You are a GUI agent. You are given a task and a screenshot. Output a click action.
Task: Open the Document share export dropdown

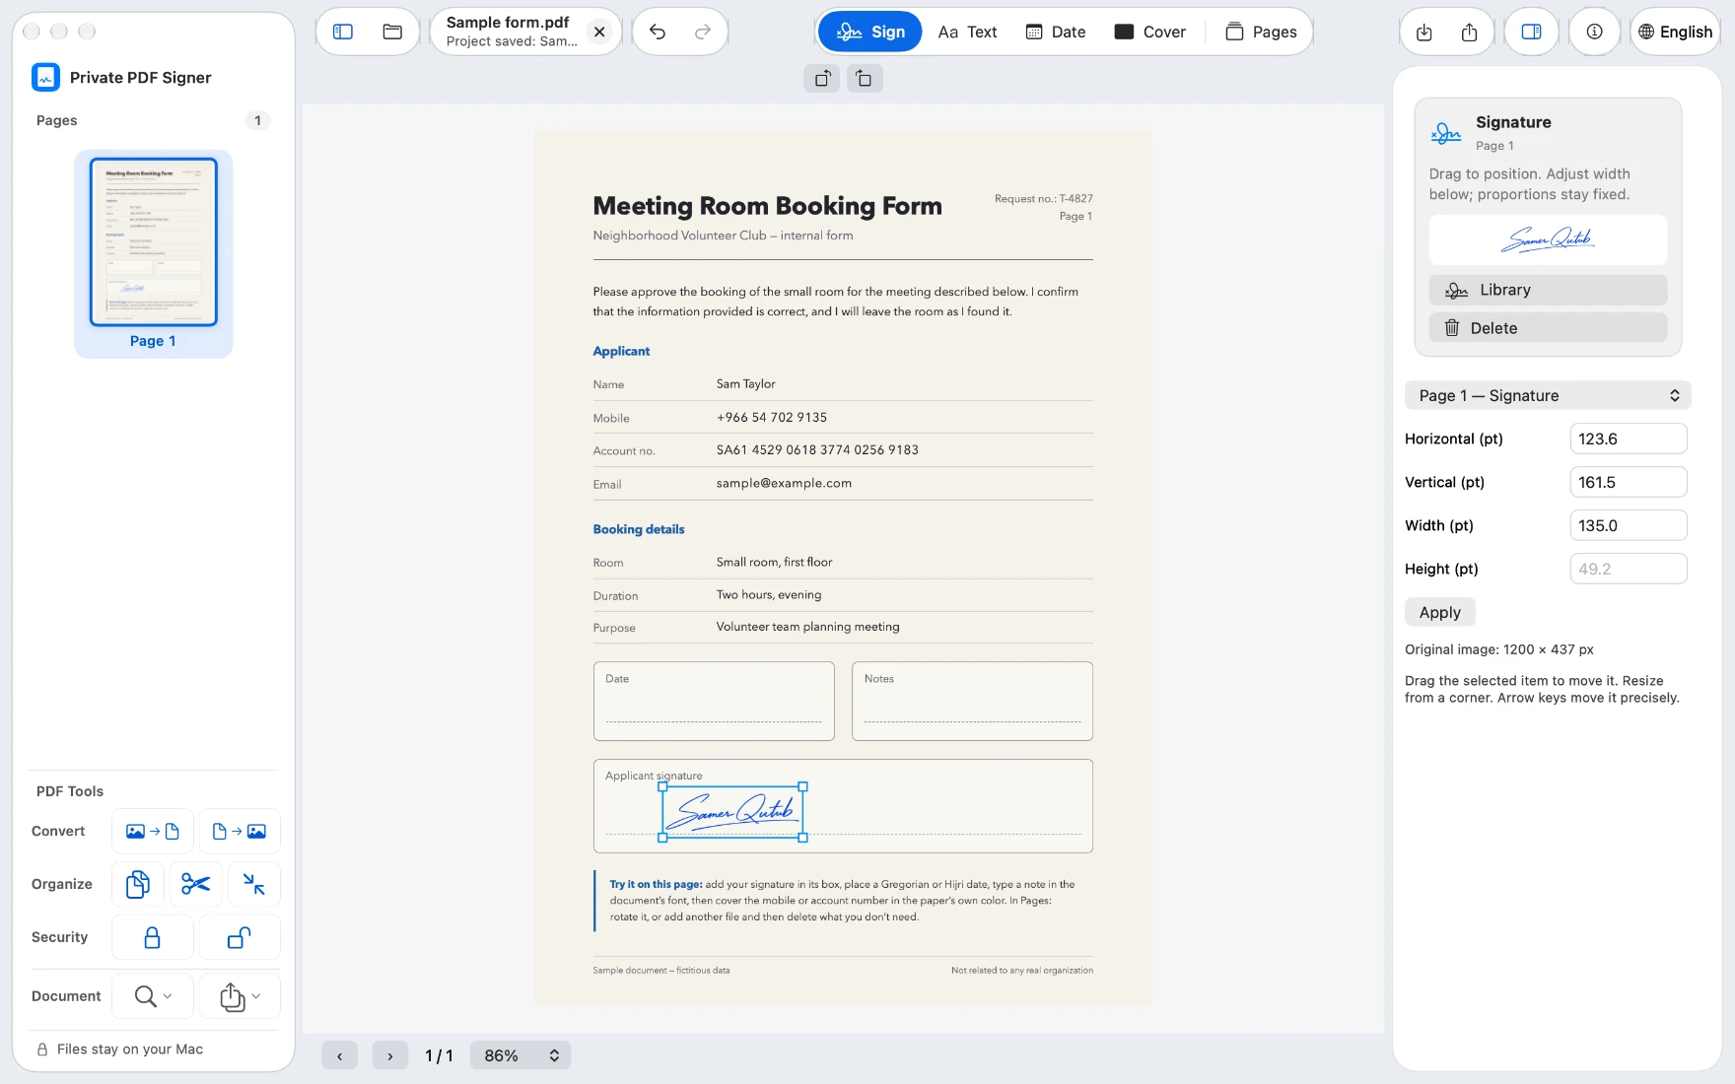[240, 996]
